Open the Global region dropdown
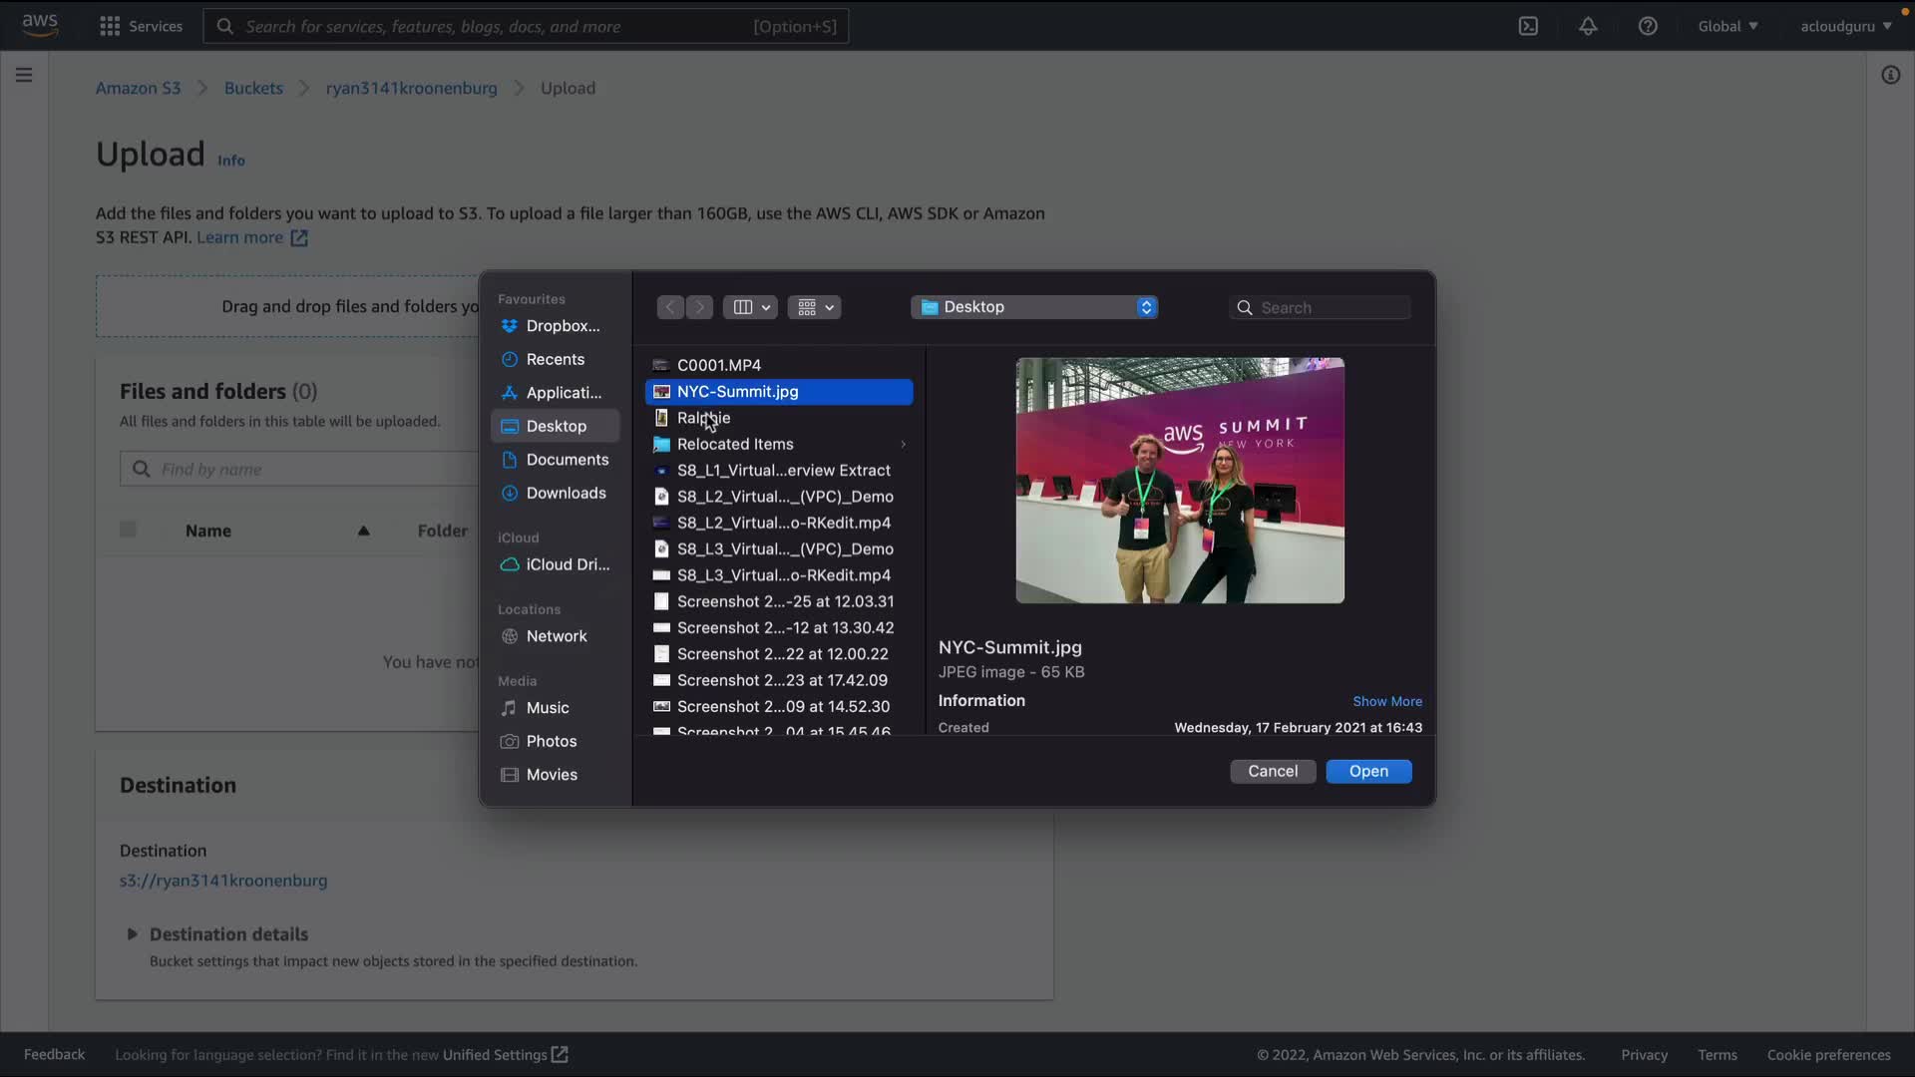 click(1727, 26)
